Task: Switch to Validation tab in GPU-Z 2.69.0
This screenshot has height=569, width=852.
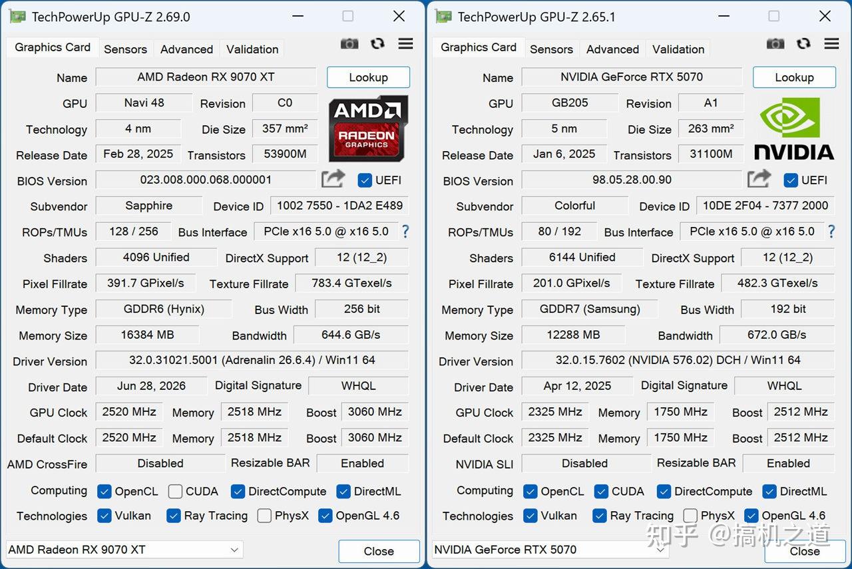Action: point(252,49)
